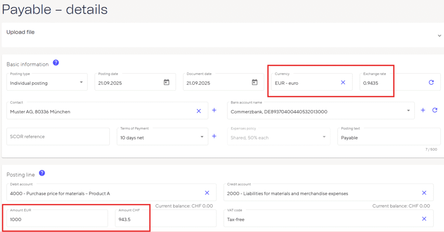This screenshot has height=232, width=444.
Task: Open the Bank account name dropdown
Action: pyautogui.click(x=408, y=111)
